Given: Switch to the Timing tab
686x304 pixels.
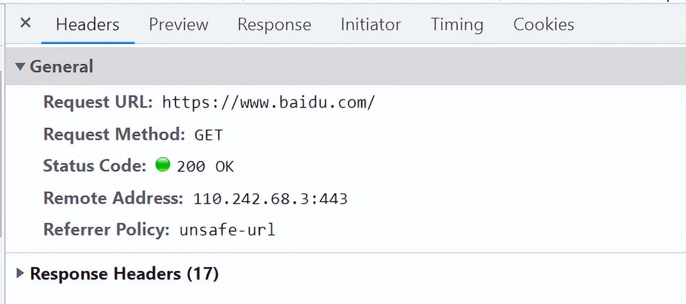Looking at the screenshot, I should pos(457,25).
